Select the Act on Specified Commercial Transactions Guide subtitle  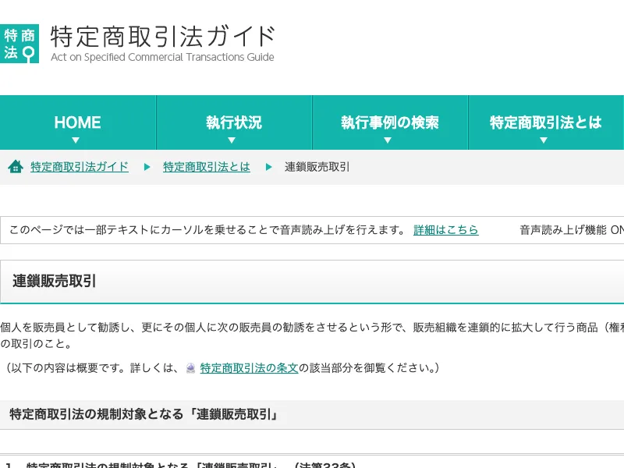pyautogui.click(x=162, y=57)
